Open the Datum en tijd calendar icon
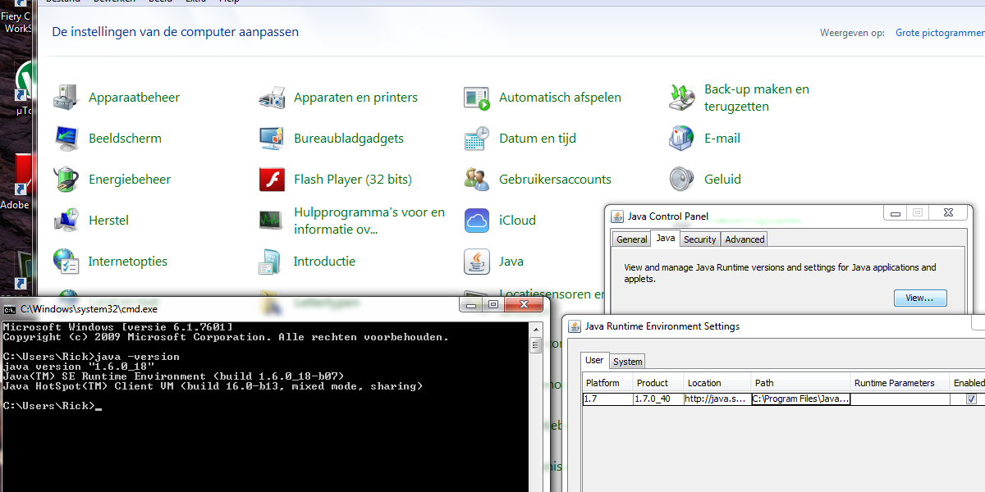985x492 pixels. click(476, 138)
